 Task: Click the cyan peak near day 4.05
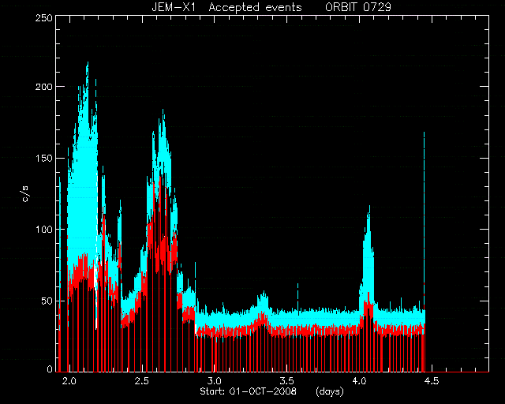(369, 207)
